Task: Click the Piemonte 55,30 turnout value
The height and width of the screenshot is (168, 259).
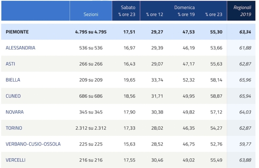Action: click(212, 31)
